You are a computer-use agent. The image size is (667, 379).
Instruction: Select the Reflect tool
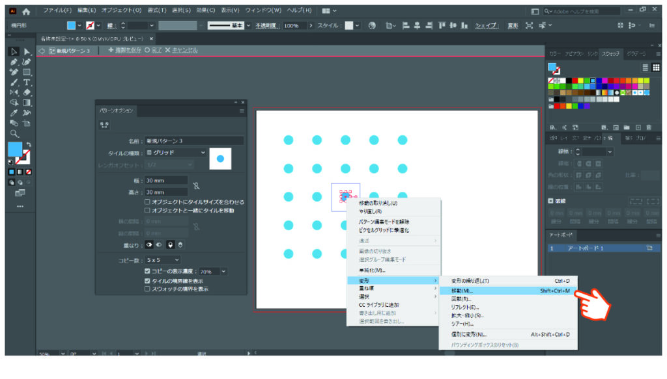(14, 92)
